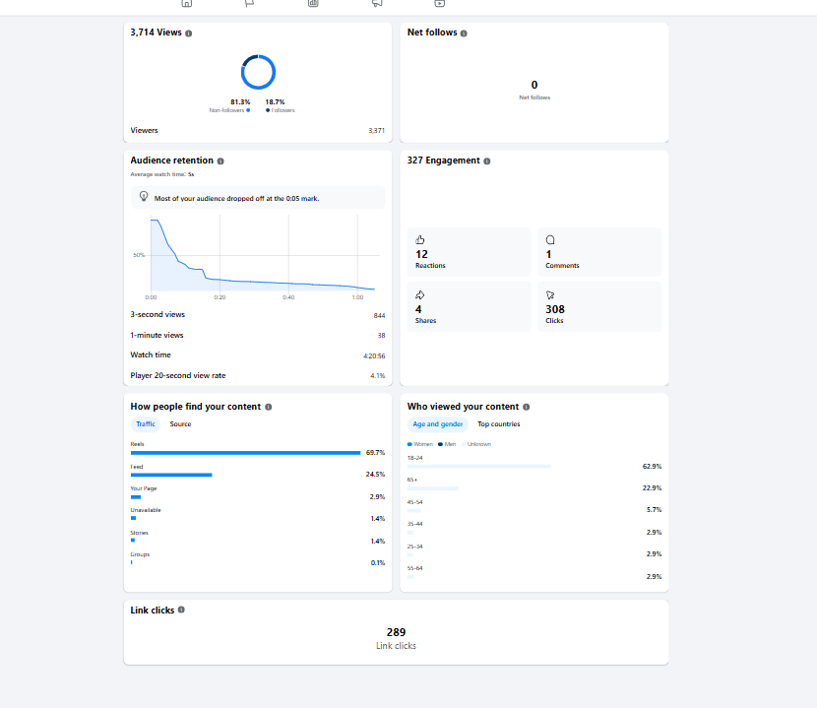Image resolution: width=817 pixels, height=708 pixels.
Task: Open the Insights bar chart icon in top navigation
Action: click(x=313, y=3)
